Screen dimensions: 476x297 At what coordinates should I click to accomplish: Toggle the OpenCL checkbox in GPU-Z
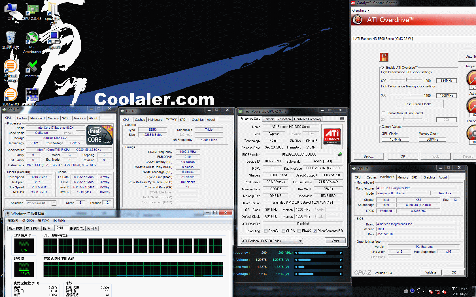pyautogui.click(x=265, y=231)
